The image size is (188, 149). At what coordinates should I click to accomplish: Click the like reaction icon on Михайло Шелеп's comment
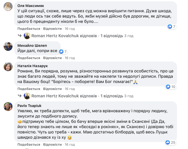(x=61, y=51)
